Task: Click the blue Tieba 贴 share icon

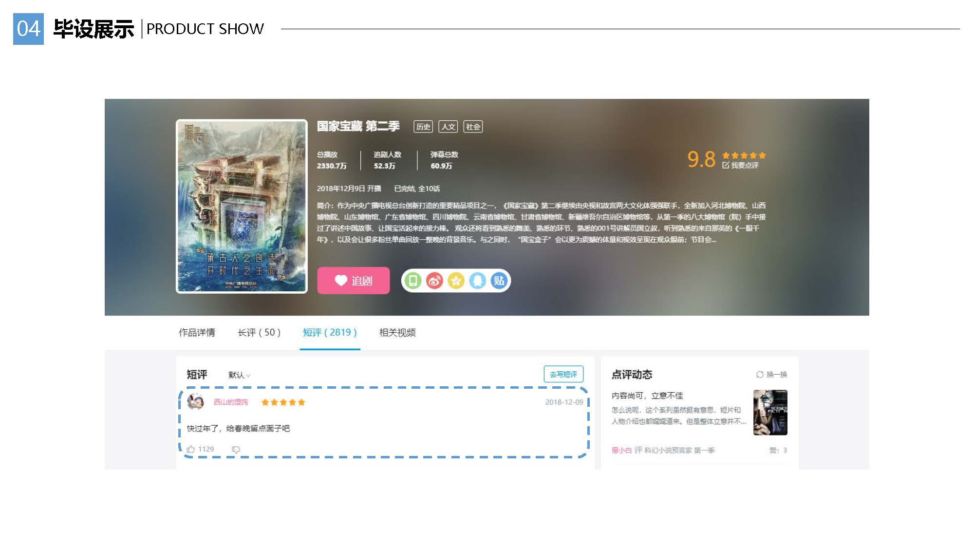Action: tap(499, 281)
